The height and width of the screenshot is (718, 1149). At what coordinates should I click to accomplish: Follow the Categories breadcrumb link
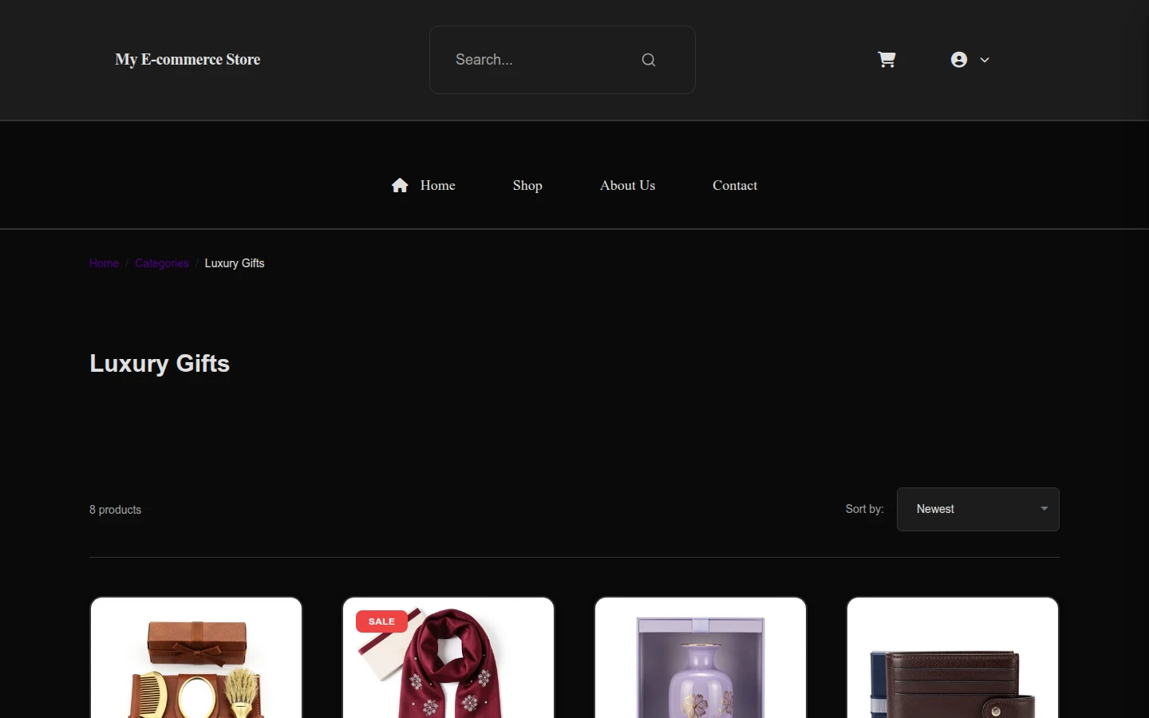click(x=162, y=263)
